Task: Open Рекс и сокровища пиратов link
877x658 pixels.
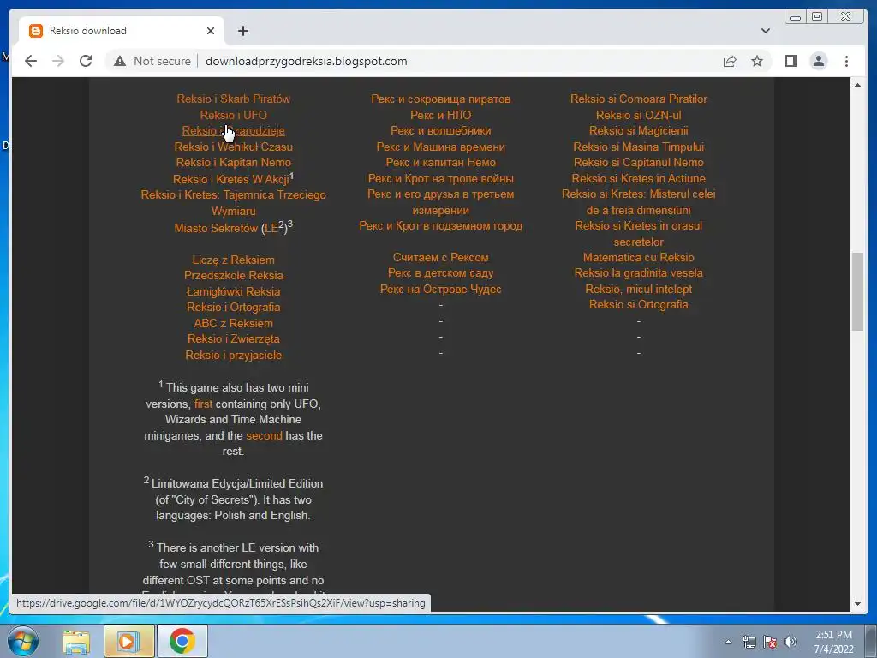Action: coord(441,99)
